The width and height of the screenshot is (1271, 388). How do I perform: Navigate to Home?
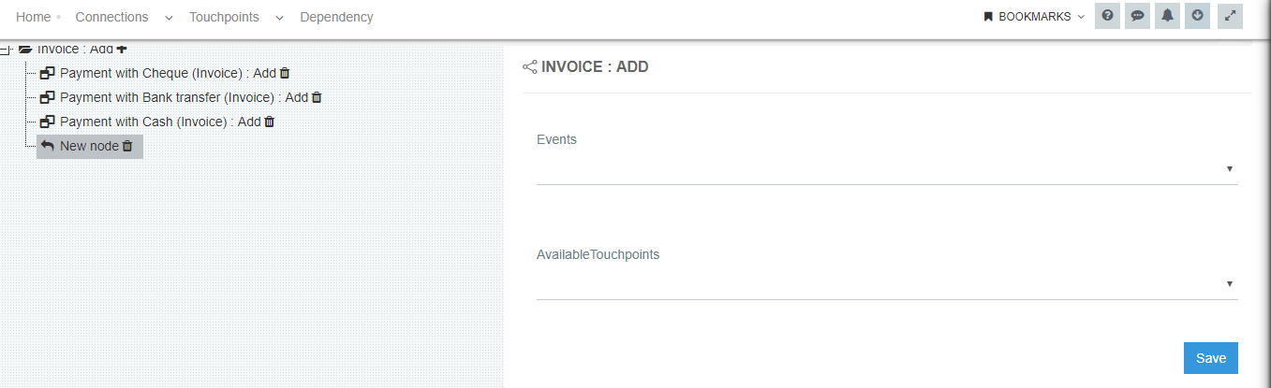click(x=34, y=17)
